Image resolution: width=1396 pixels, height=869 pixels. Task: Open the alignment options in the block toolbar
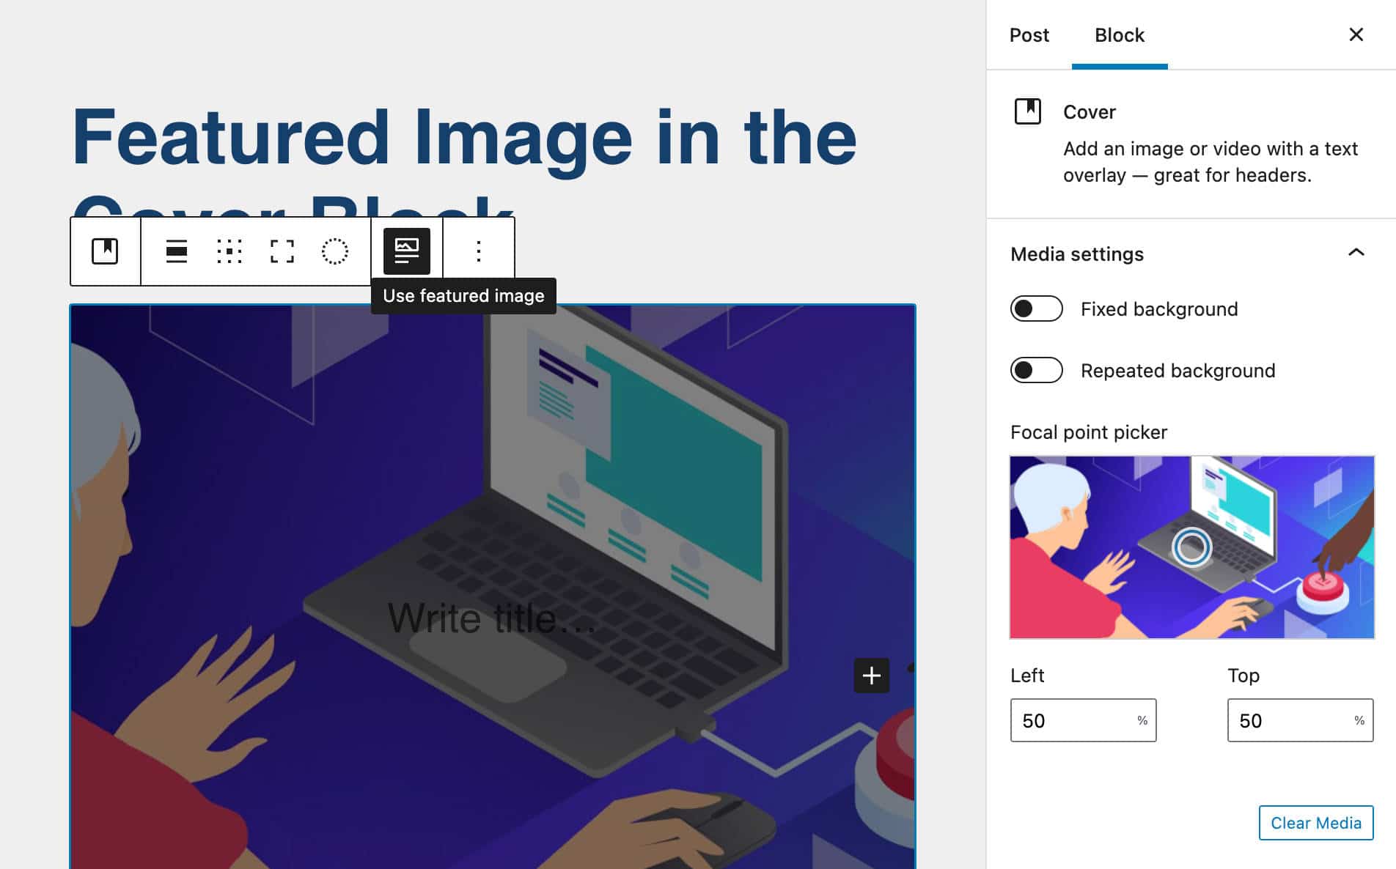coord(177,251)
